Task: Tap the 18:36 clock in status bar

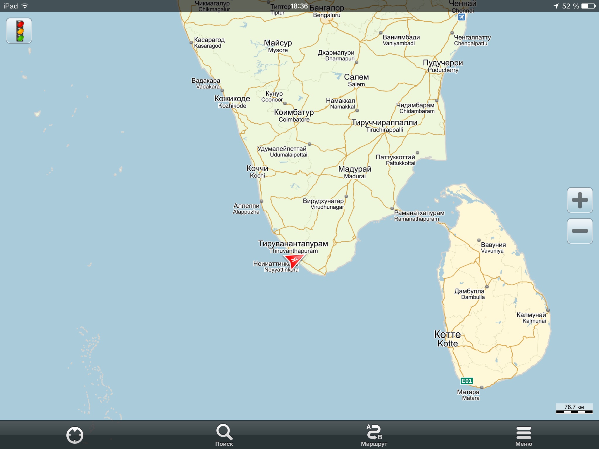Action: [299, 6]
